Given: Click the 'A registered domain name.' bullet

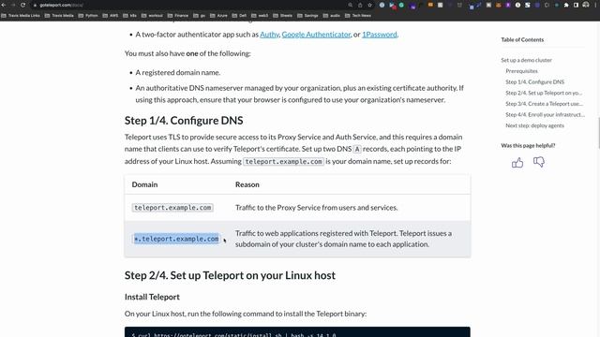Looking at the screenshot, I should (178, 73).
